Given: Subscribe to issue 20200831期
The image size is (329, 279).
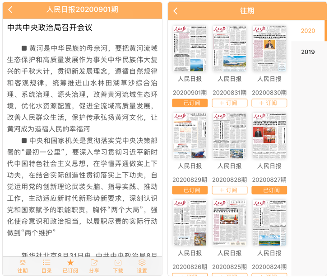Looking at the screenshot, I should click(x=230, y=103).
